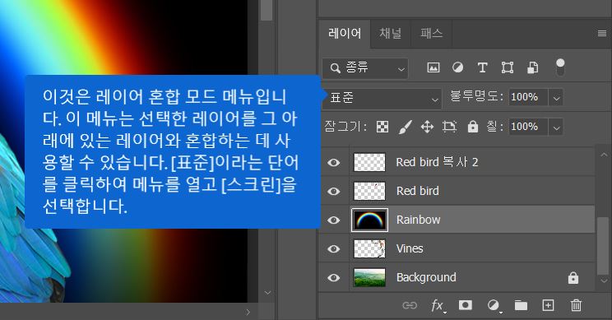Lock image pixels brush icon

click(406, 127)
